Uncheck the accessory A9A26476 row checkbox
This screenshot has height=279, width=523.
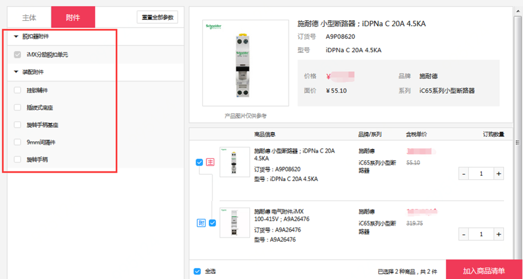click(213, 223)
